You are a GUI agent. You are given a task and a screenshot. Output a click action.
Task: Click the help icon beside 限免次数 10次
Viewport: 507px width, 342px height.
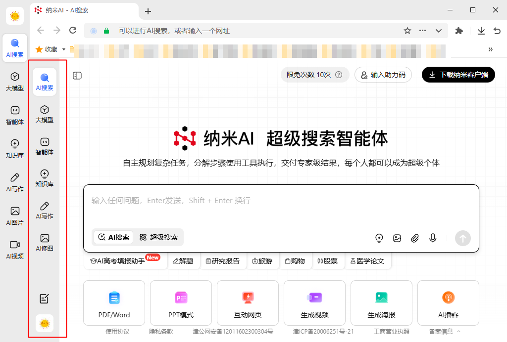[339, 75]
